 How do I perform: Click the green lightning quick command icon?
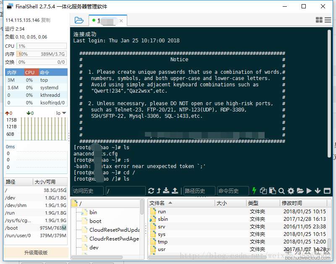[254, 191]
